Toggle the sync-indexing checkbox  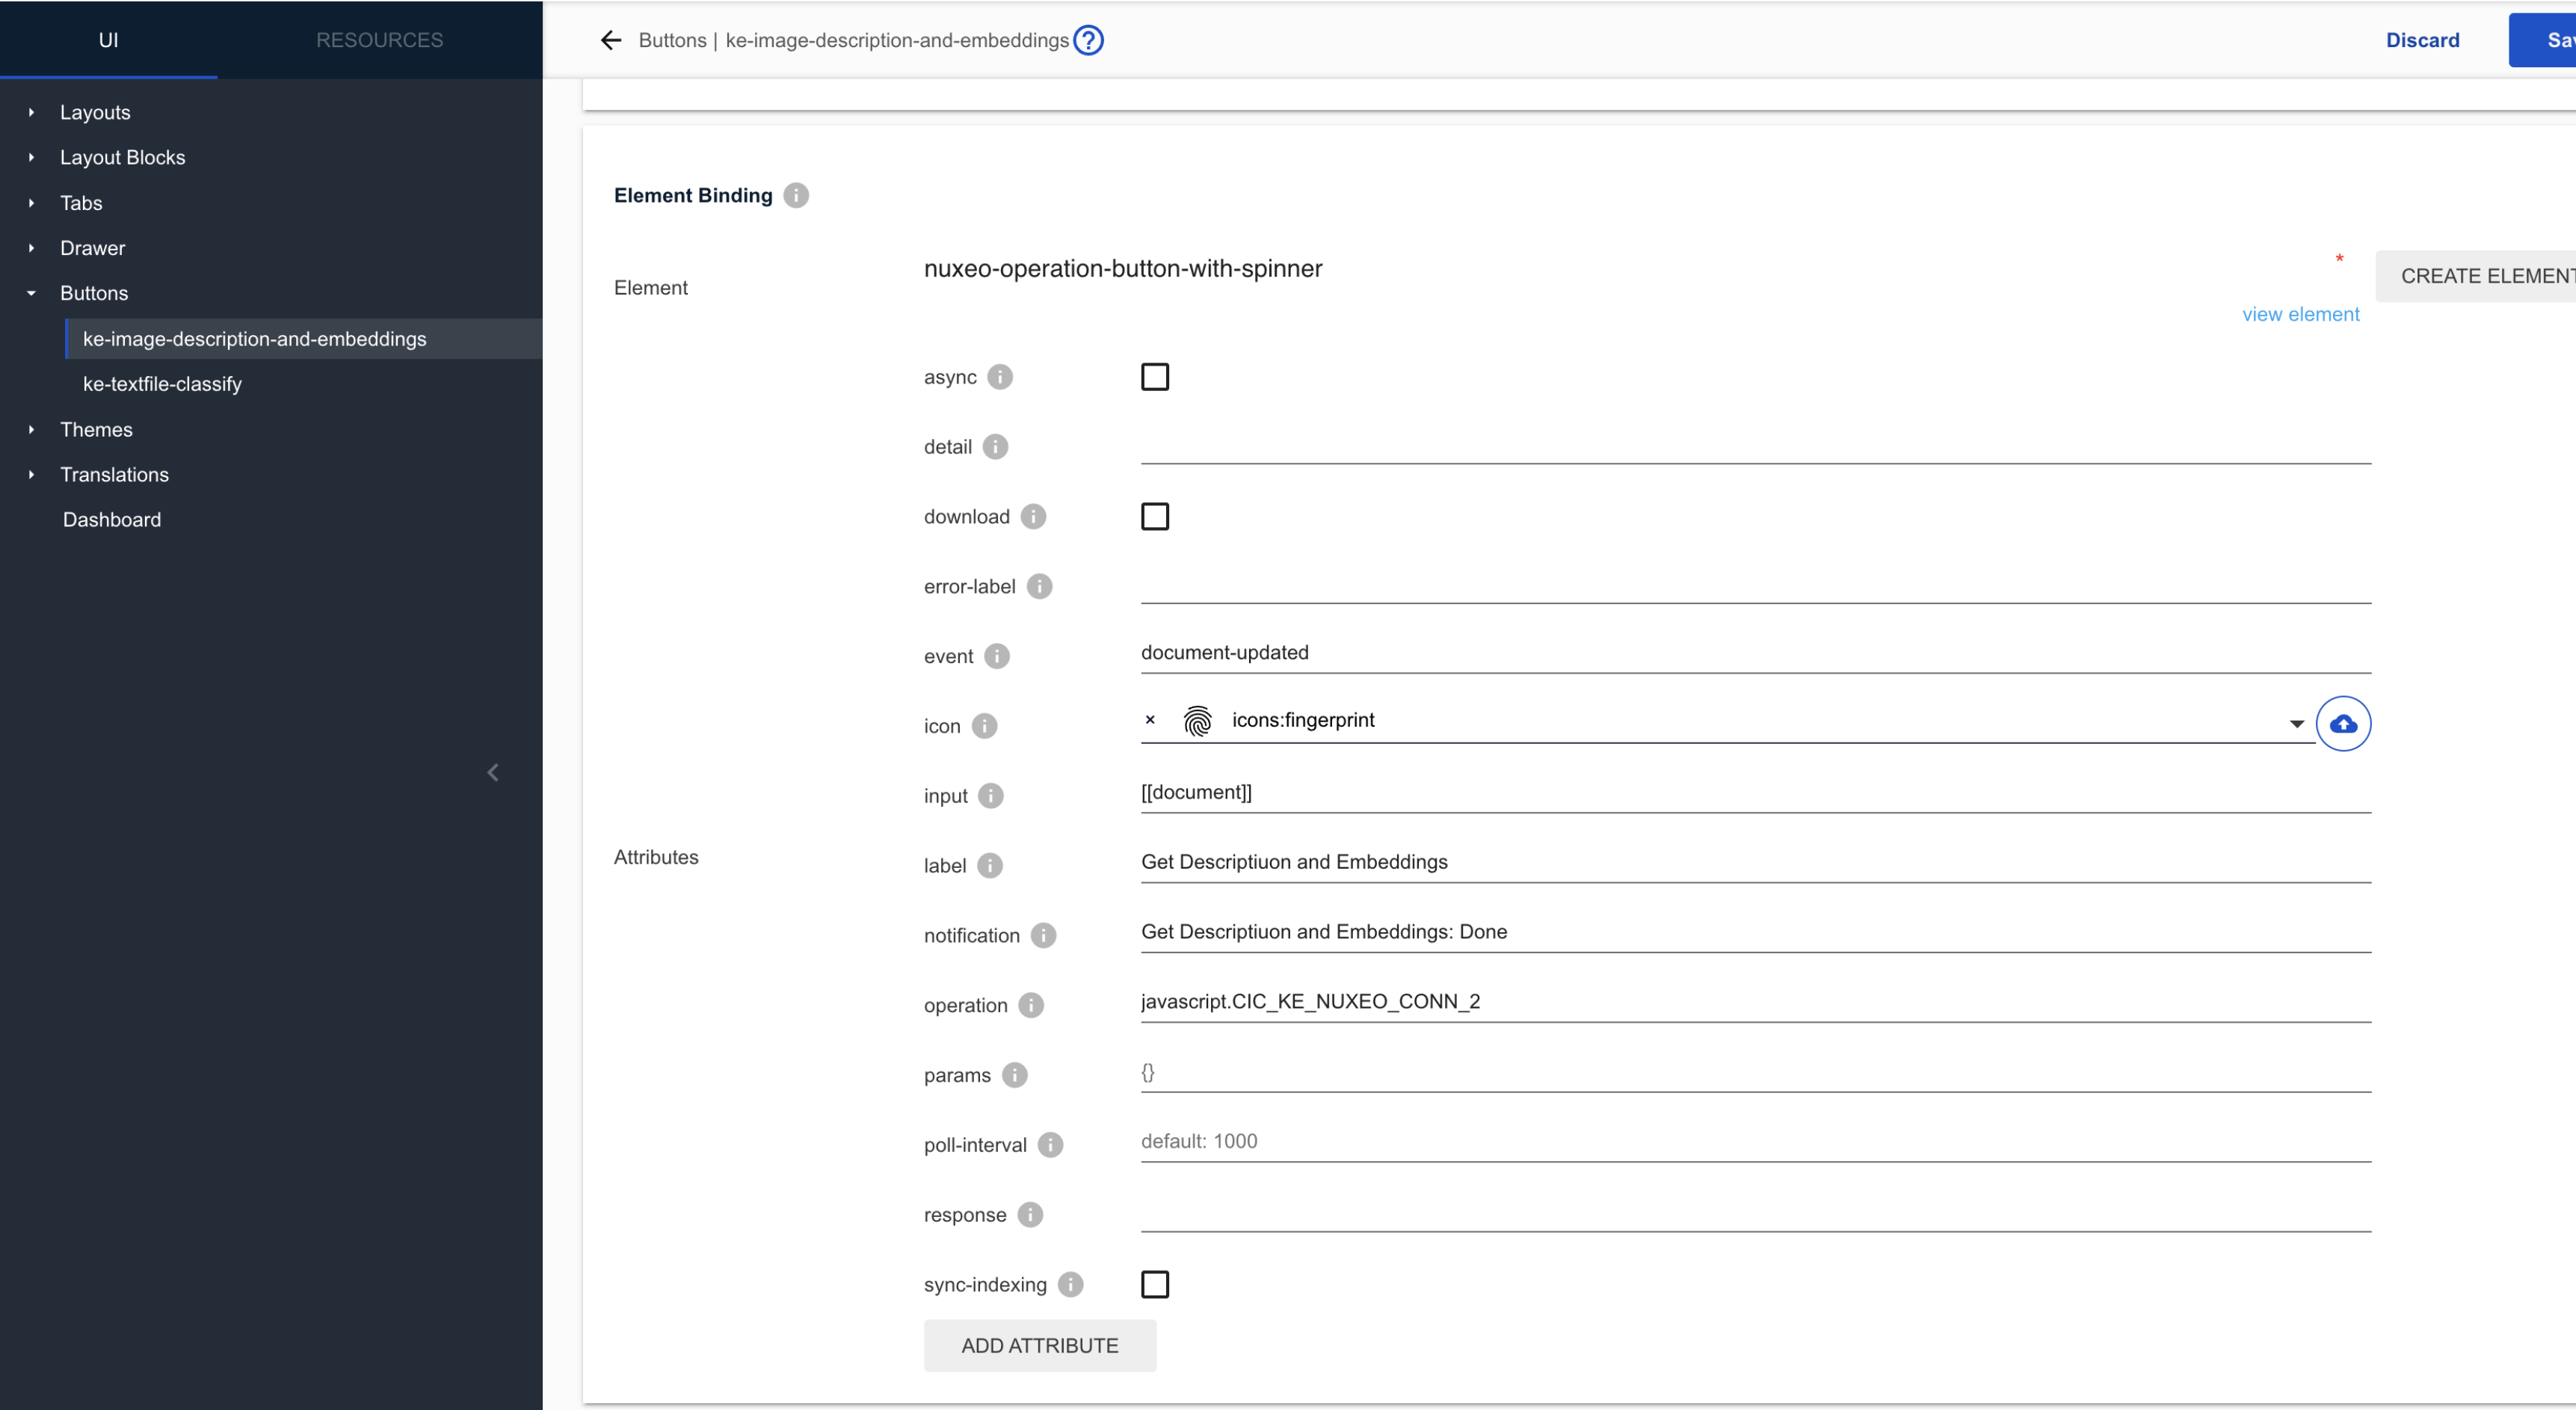(x=1155, y=1284)
